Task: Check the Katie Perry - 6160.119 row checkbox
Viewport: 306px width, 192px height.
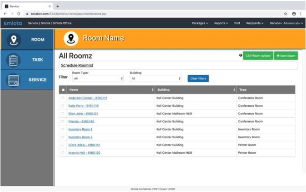Action: click(x=63, y=106)
